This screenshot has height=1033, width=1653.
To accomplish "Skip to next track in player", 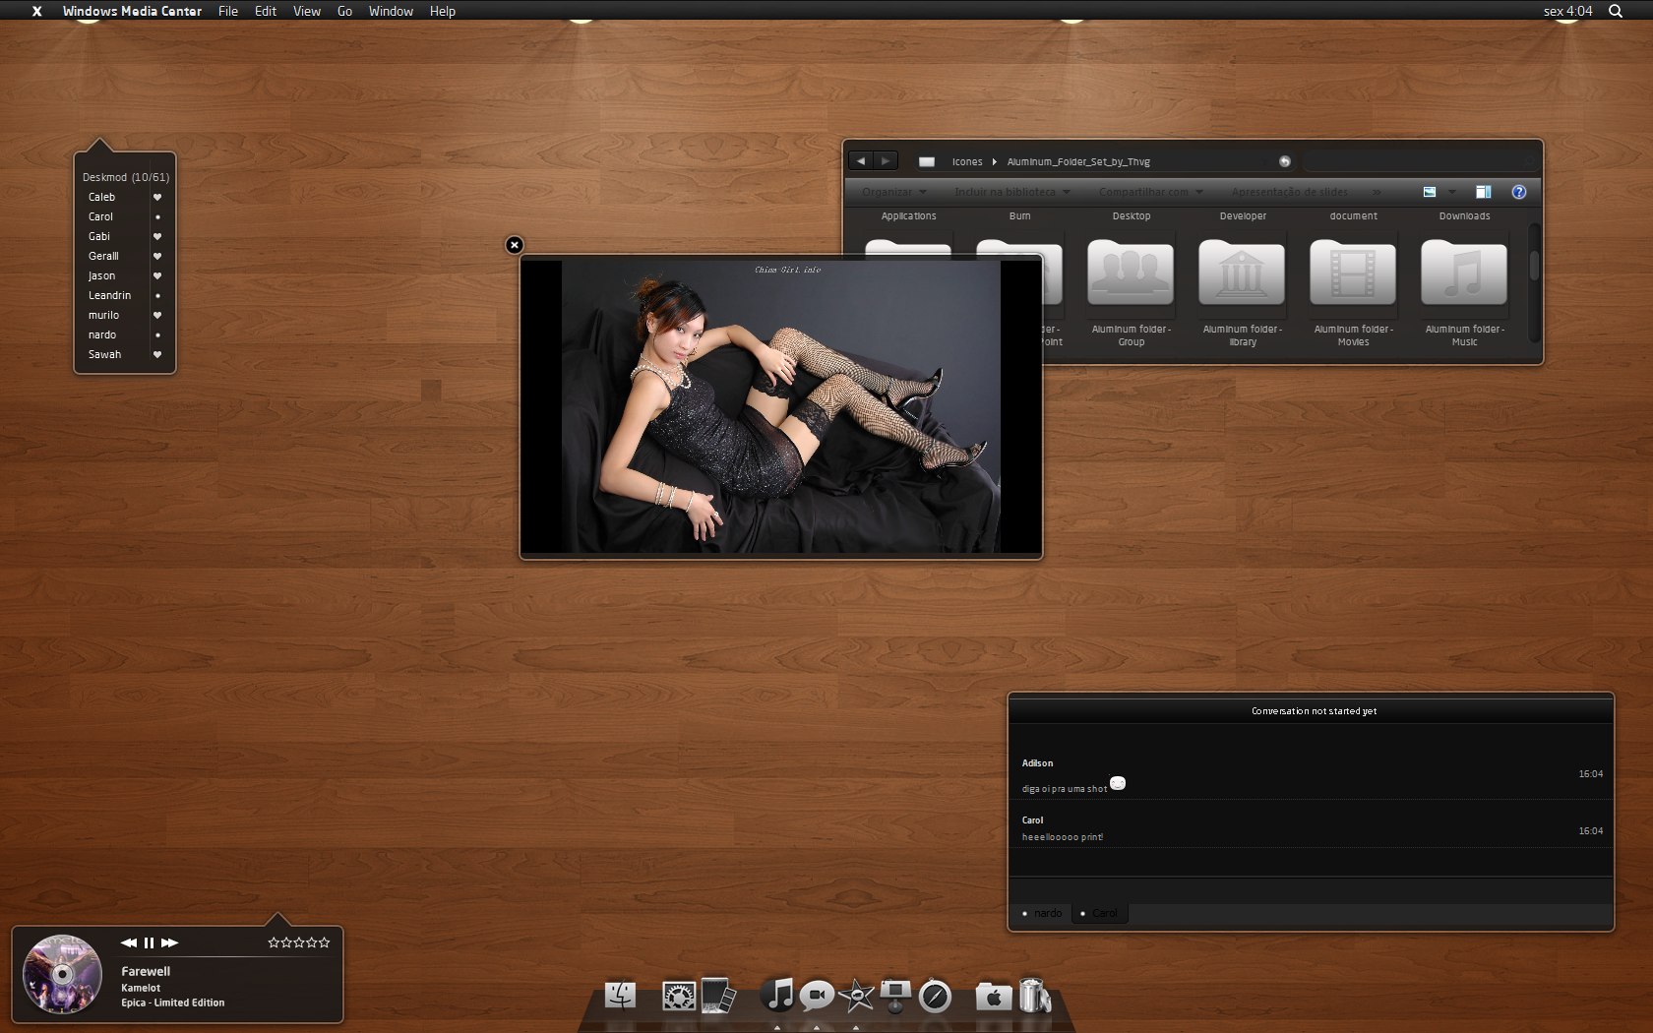I will pyautogui.click(x=169, y=942).
